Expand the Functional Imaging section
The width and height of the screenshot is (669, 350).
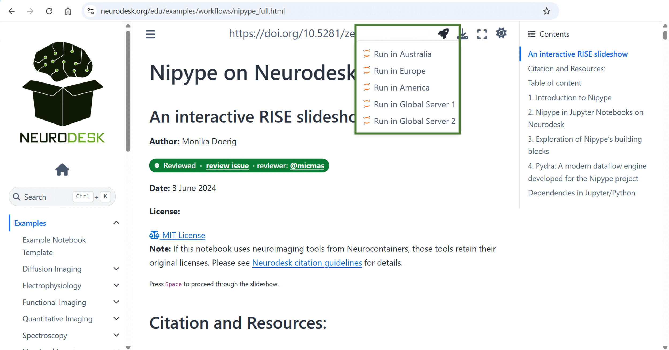click(x=116, y=302)
